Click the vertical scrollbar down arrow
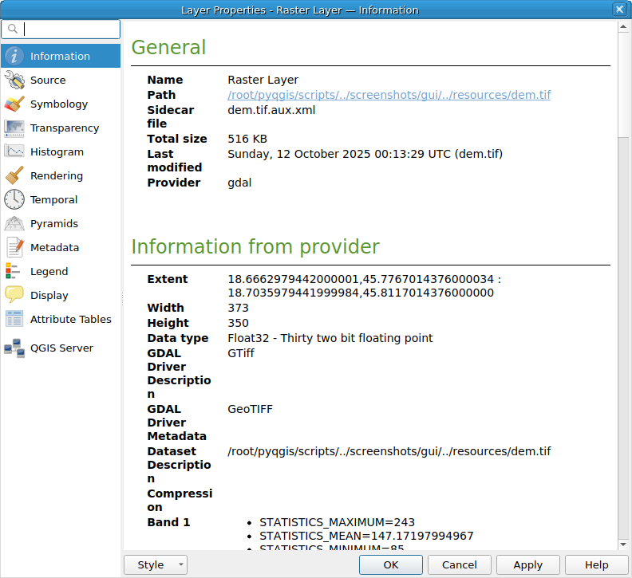 (x=623, y=545)
